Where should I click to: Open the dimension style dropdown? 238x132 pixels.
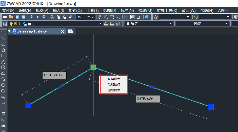coord(228,17)
